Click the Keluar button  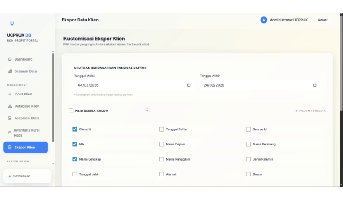[x=322, y=20]
